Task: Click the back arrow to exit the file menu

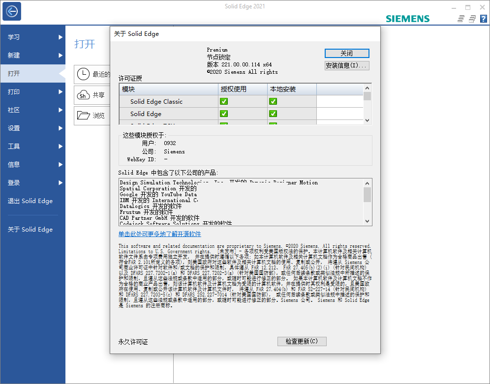Action: pos(11,11)
